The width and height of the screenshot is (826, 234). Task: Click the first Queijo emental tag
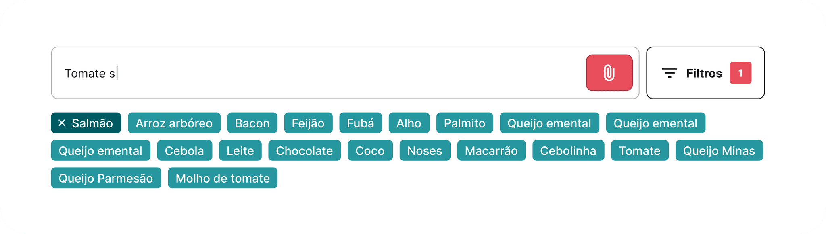pyautogui.click(x=549, y=123)
